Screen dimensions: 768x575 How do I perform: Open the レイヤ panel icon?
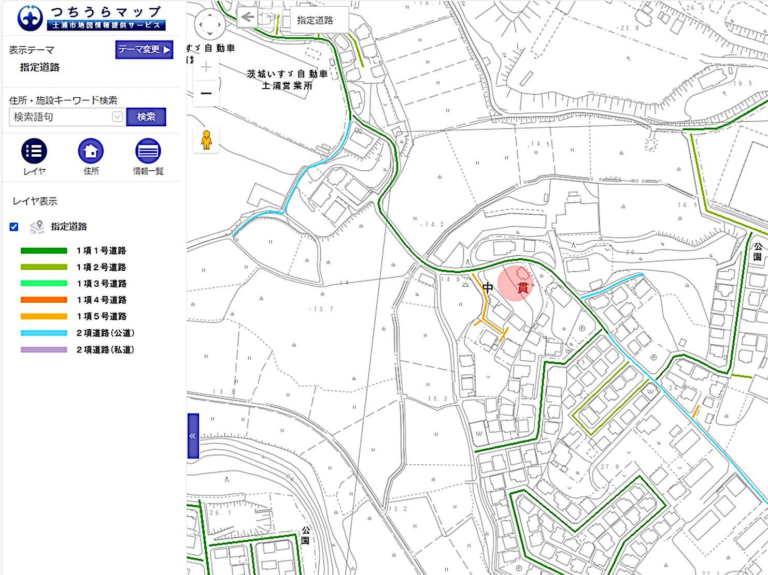[34, 151]
